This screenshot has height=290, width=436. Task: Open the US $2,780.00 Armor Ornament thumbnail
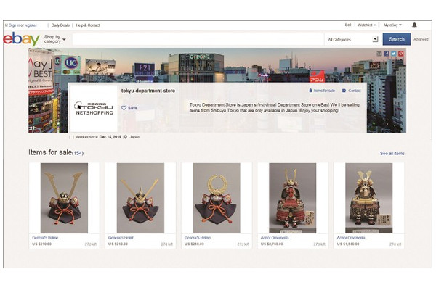tap(292, 197)
